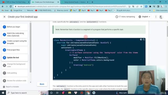
Task: Go to step 1 Before you begin
Action: [x=15, y=27]
